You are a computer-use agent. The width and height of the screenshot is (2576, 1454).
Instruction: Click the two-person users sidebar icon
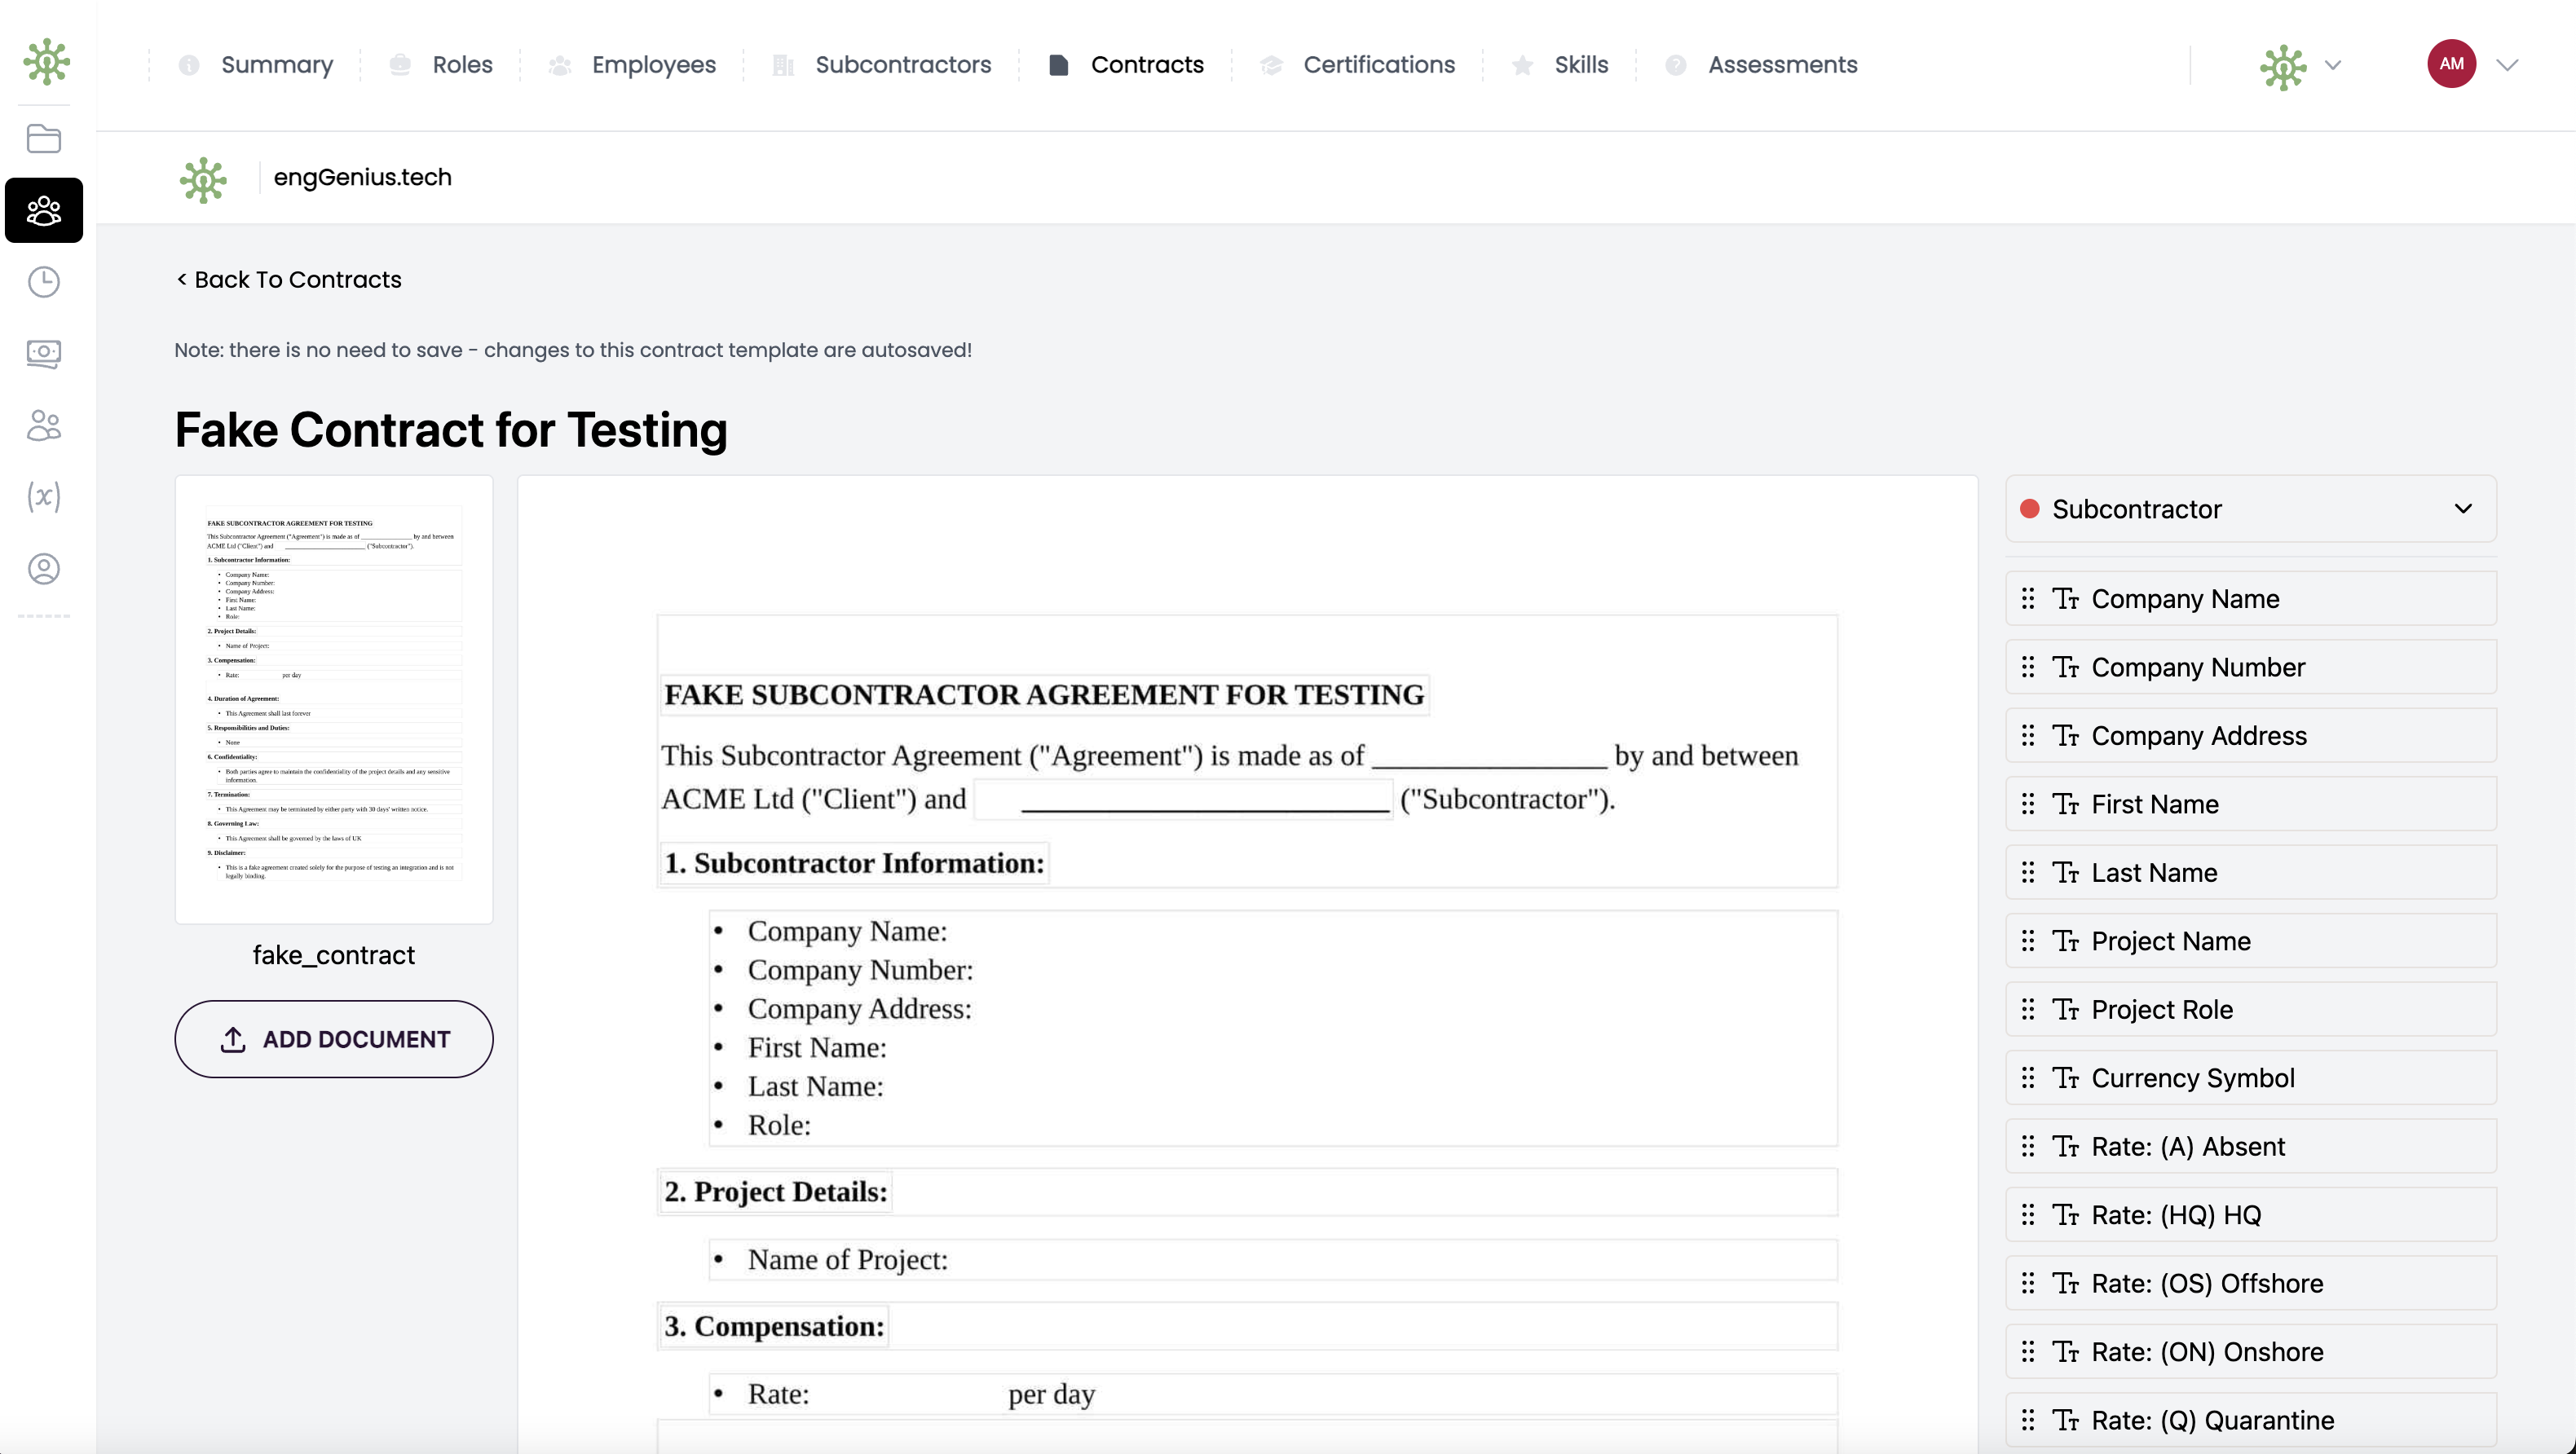(44, 425)
